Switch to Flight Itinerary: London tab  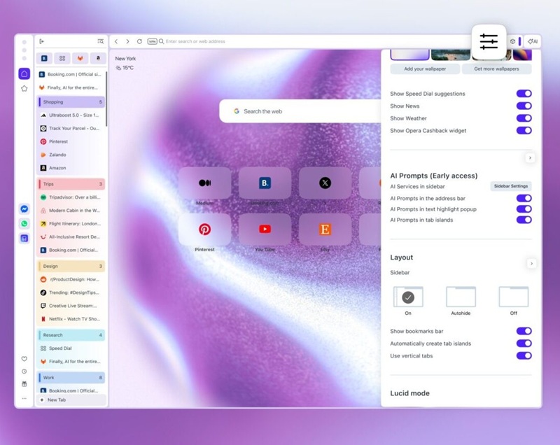(x=71, y=224)
